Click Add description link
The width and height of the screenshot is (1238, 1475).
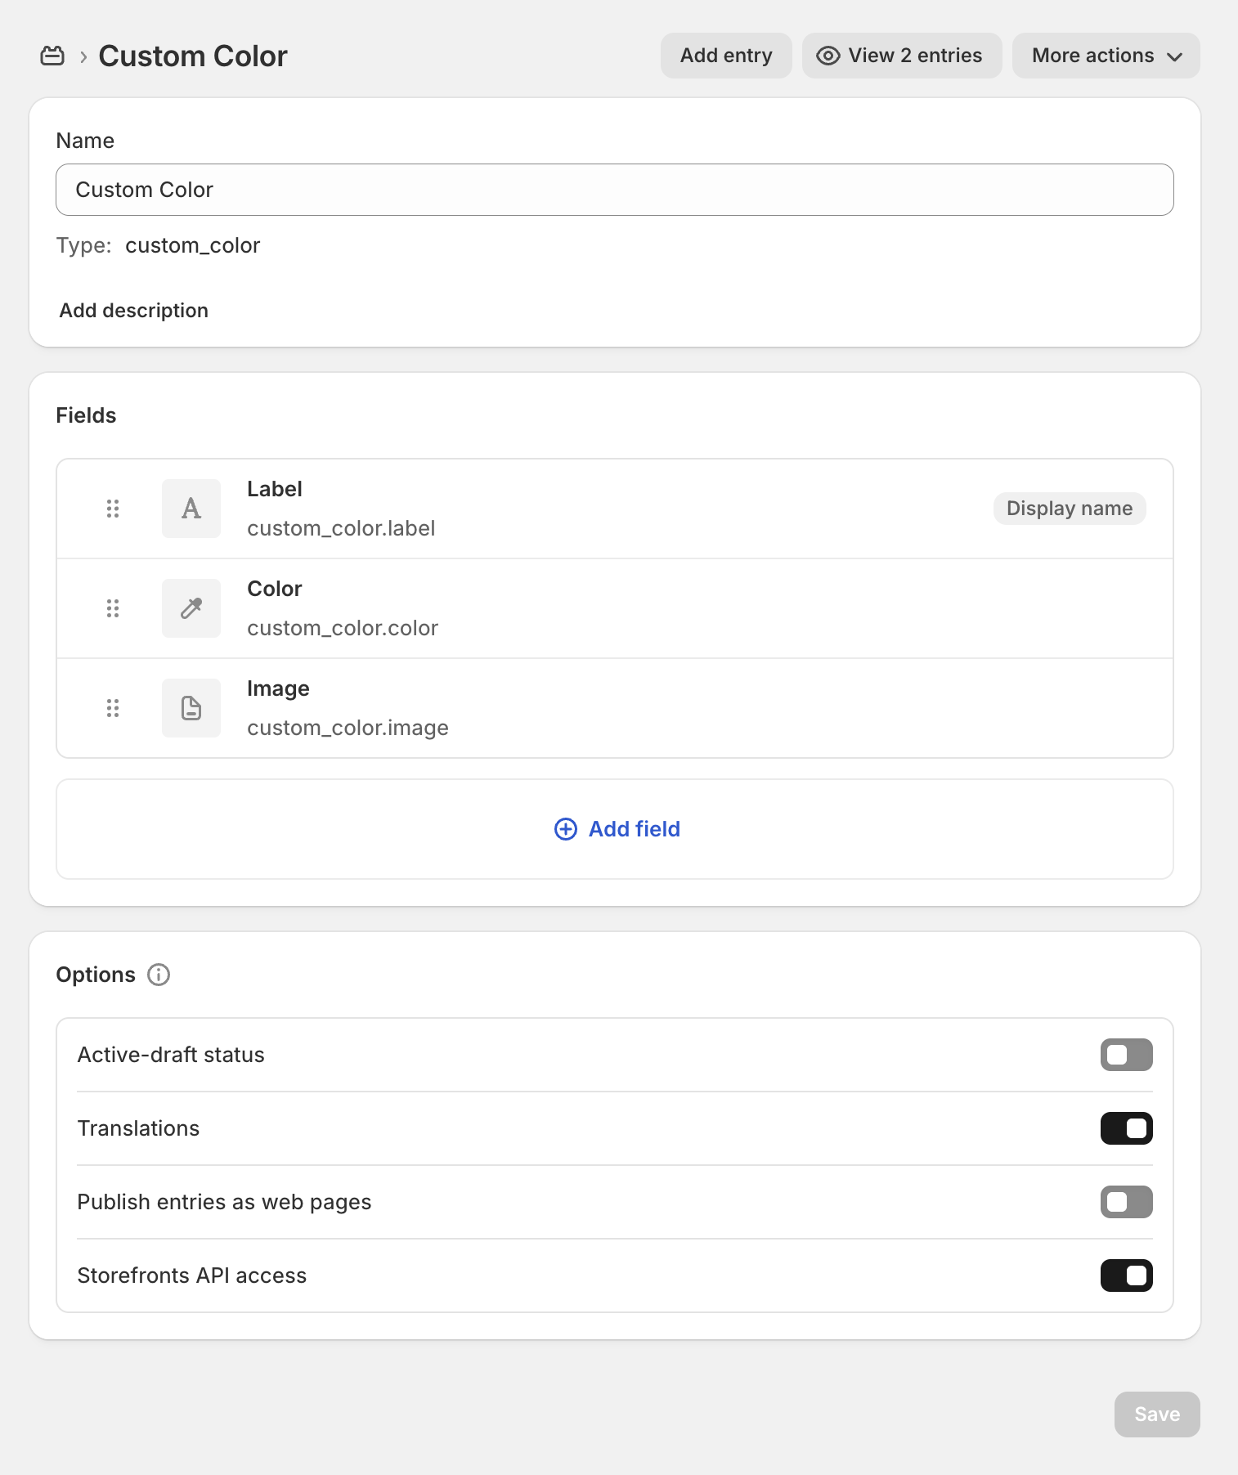[134, 311]
